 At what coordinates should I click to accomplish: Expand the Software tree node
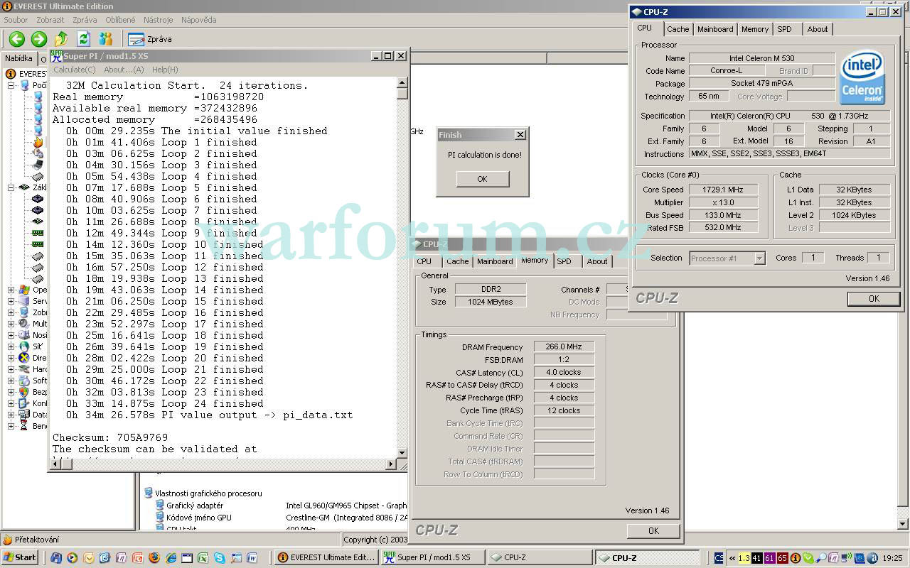click(x=11, y=381)
